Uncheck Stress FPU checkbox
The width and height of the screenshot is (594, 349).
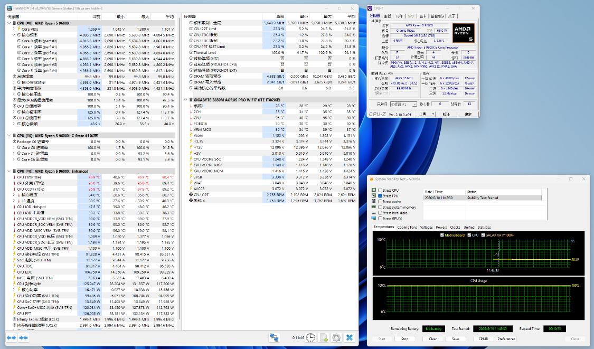[x=380, y=196]
